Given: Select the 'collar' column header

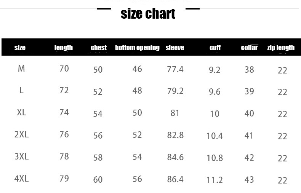Looking at the screenshot, I should [249, 48].
